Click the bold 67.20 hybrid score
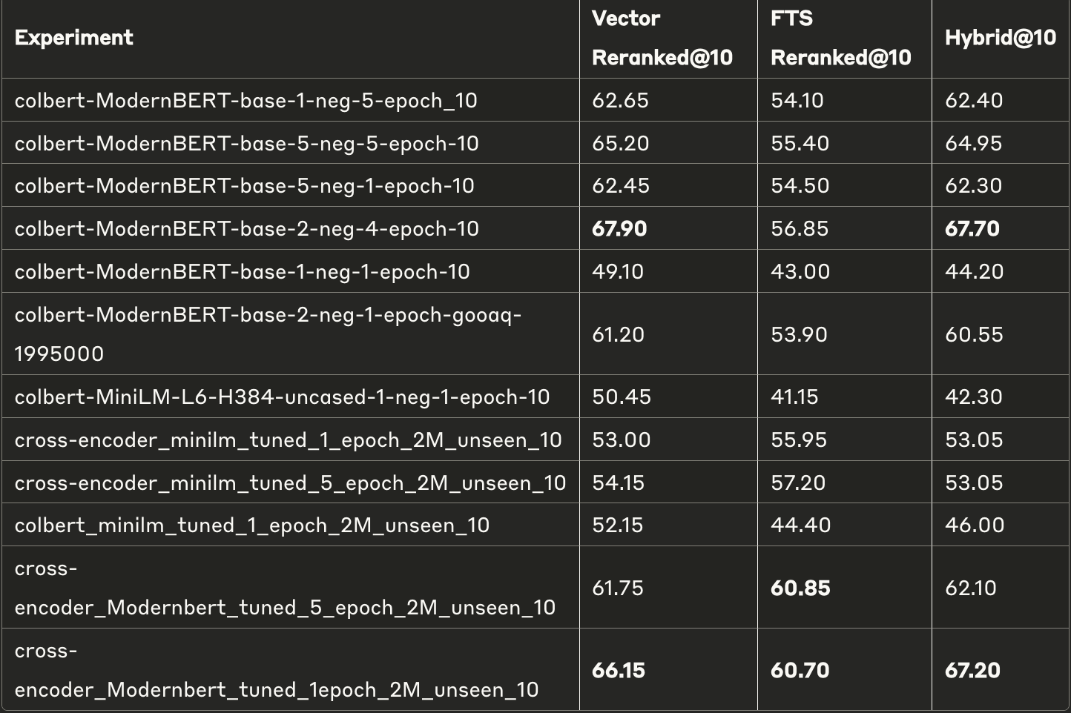Screen dimensions: 1071x713 (972, 670)
